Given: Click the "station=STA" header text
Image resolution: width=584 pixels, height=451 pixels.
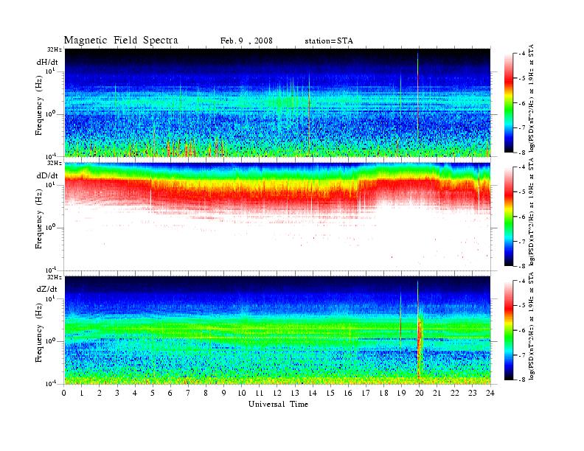Looking at the screenshot, I should [x=329, y=41].
